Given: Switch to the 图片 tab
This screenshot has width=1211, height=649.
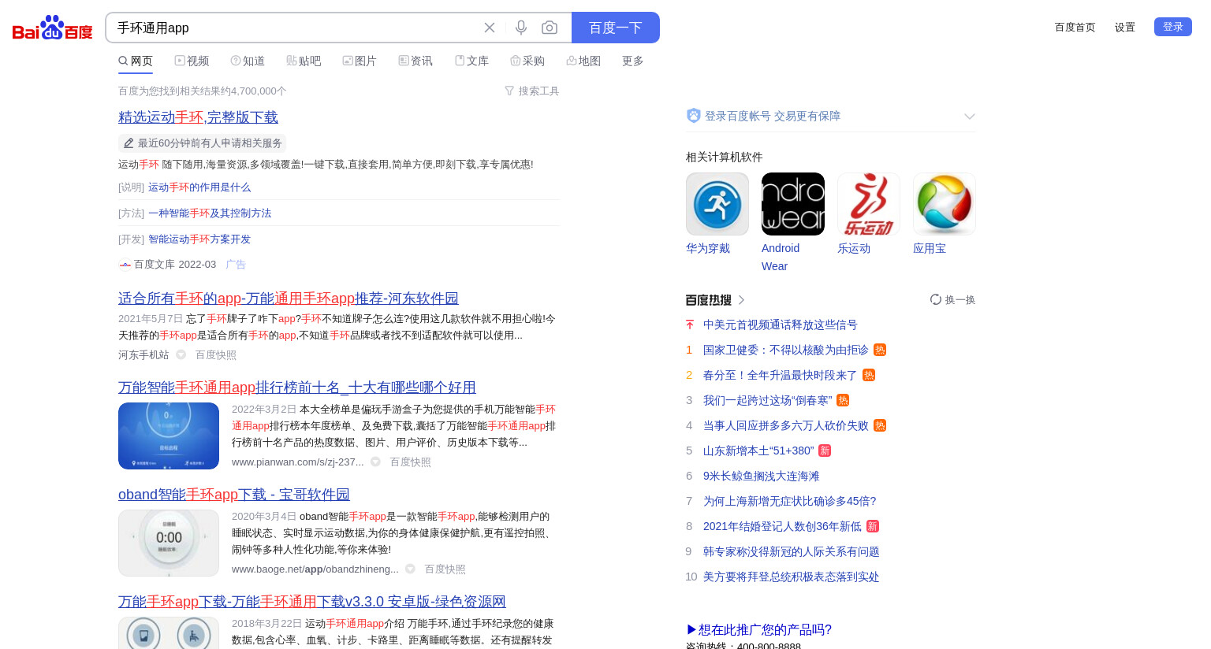Looking at the screenshot, I should point(360,61).
